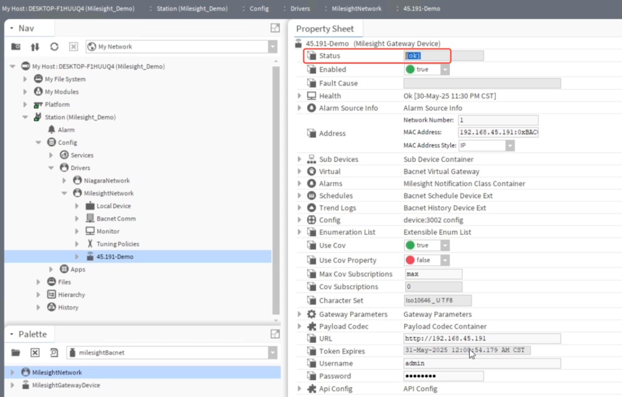Screen dimensions: 622x397
Task: Select NiagaraNetwork in the Nav tree
Action: pos(107,181)
